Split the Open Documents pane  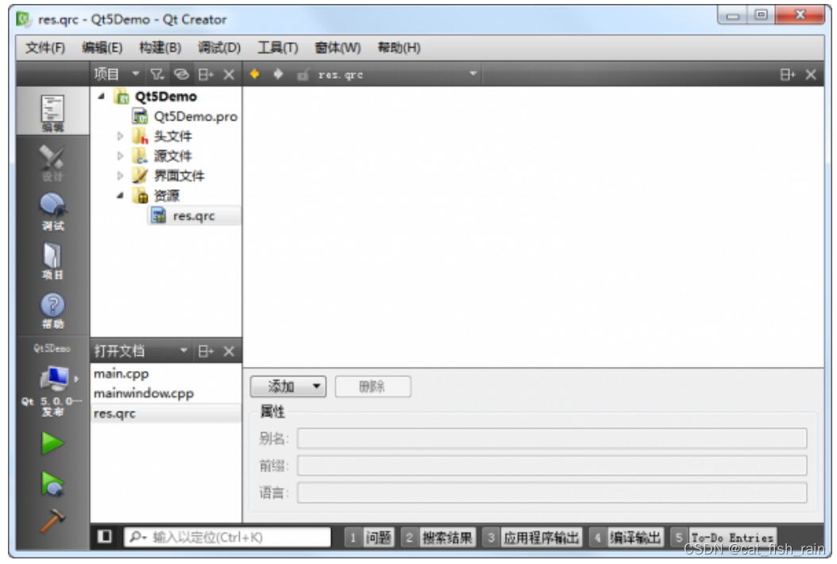(206, 351)
